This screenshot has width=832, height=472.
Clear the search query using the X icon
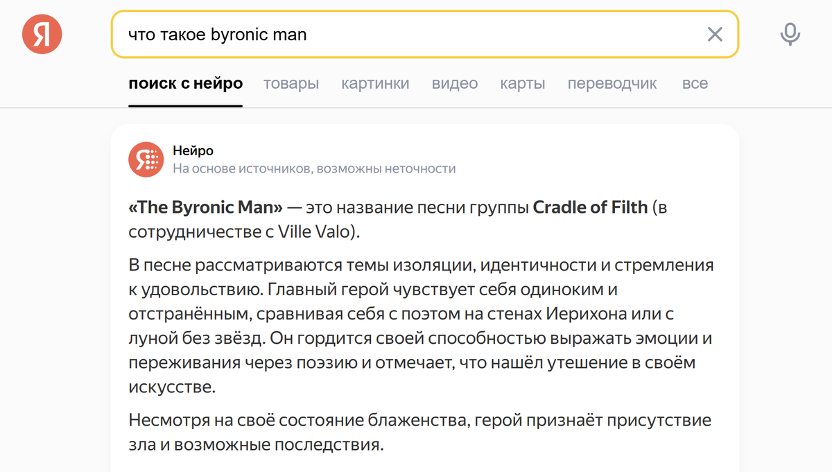pos(715,34)
